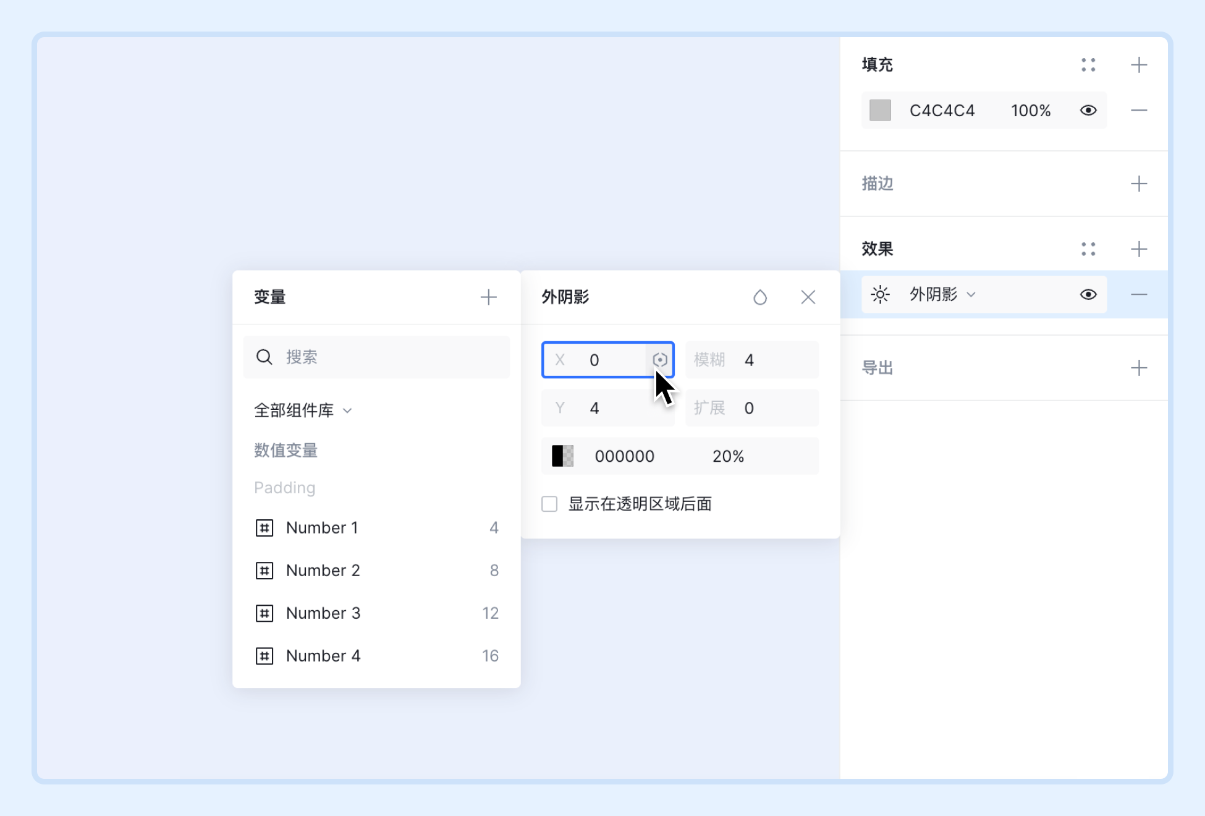1205x816 pixels.
Task: Click the 搜索 variable search field
Action: point(376,357)
